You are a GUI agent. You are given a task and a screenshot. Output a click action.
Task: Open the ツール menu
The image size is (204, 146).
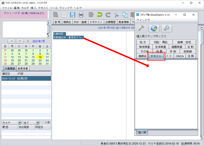(x=54, y=8)
